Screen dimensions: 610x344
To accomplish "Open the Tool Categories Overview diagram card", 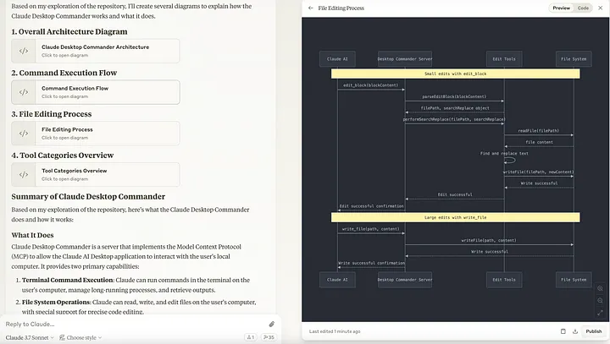I will (95, 174).
